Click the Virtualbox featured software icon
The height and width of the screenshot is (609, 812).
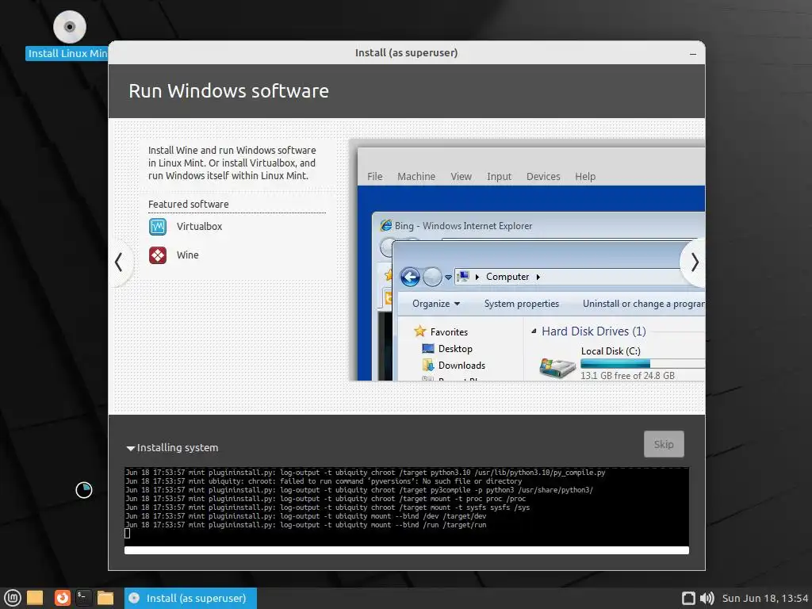click(158, 227)
